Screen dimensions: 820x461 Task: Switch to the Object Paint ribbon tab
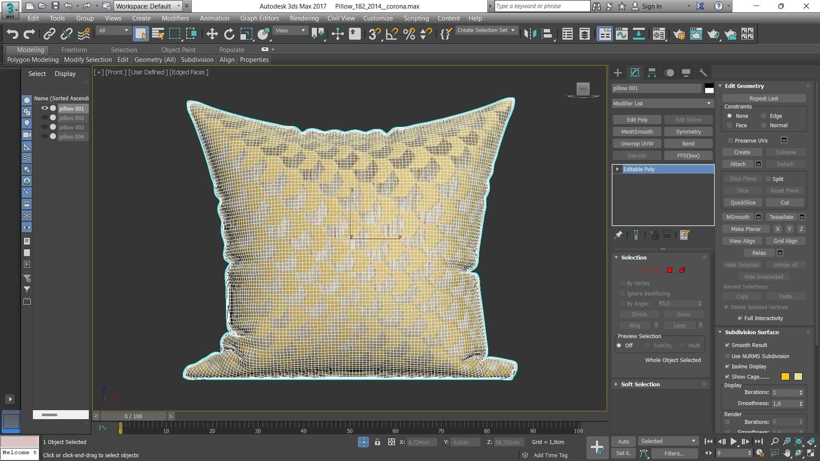[178, 50]
